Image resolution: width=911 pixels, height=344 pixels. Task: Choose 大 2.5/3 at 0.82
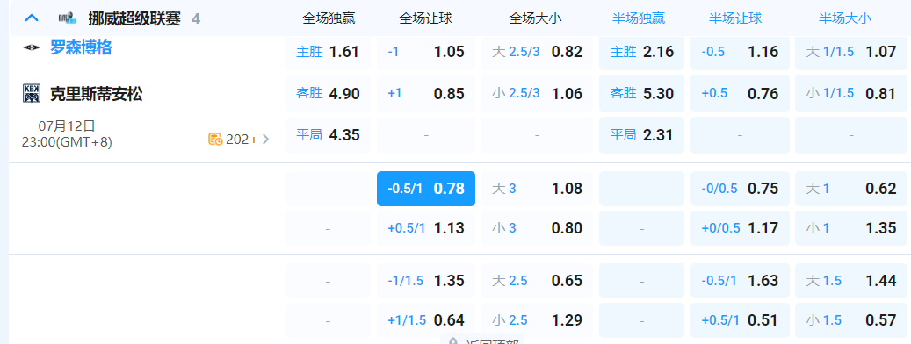point(538,52)
